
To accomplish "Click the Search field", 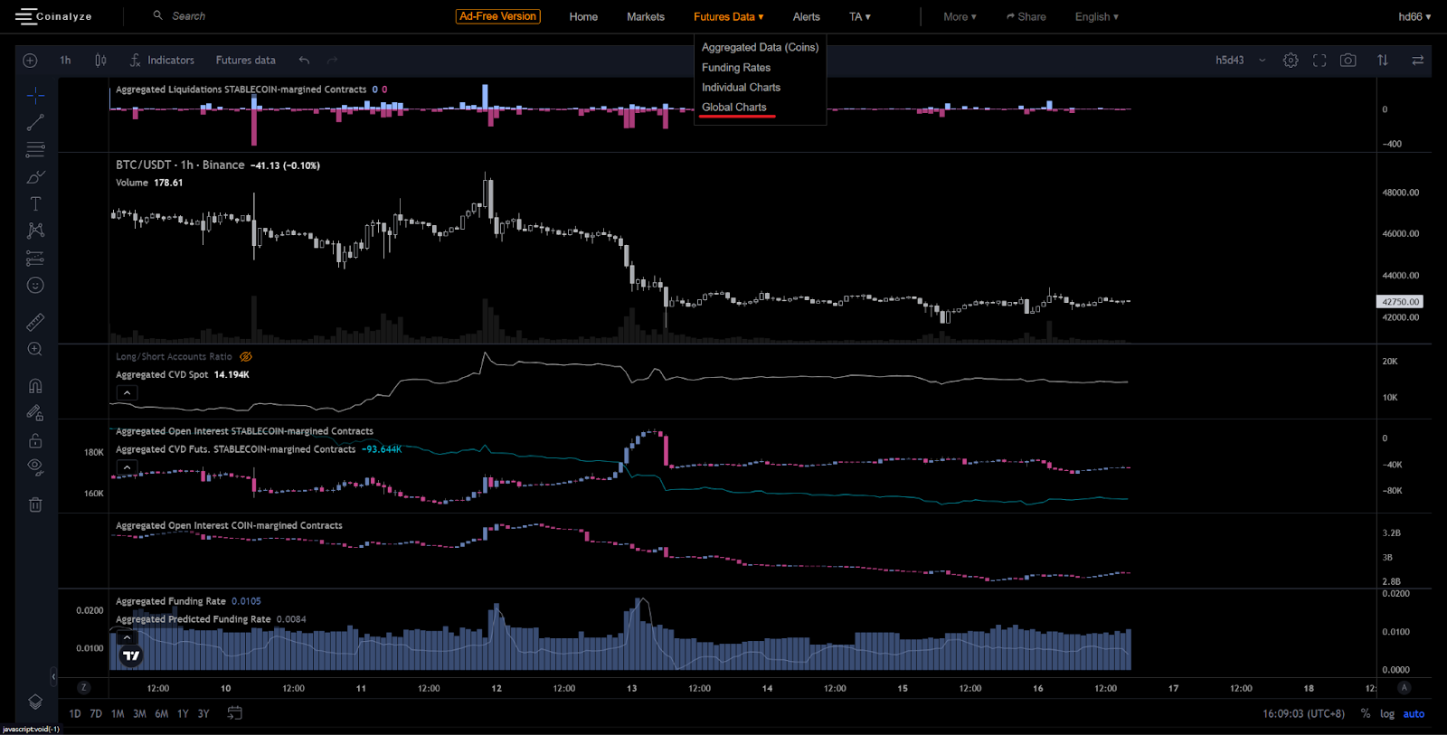I will 188,16.
